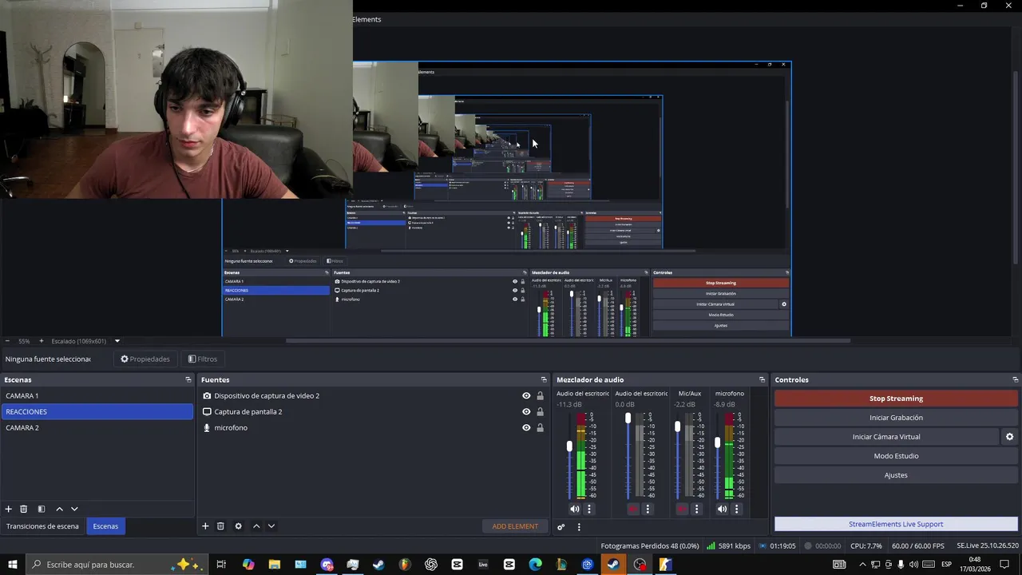The height and width of the screenshot is (575, 1022).
Task: Open source properties gear in the Fuentes toolbar
Action: click(238, 526)
